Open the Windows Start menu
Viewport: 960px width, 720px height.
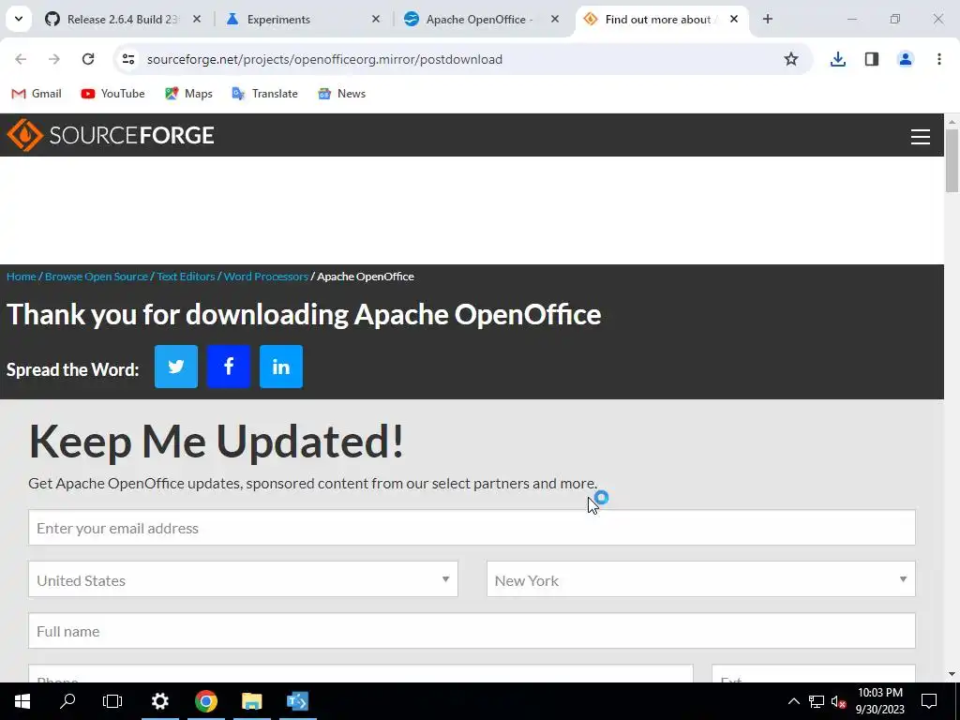pos(22,701)
